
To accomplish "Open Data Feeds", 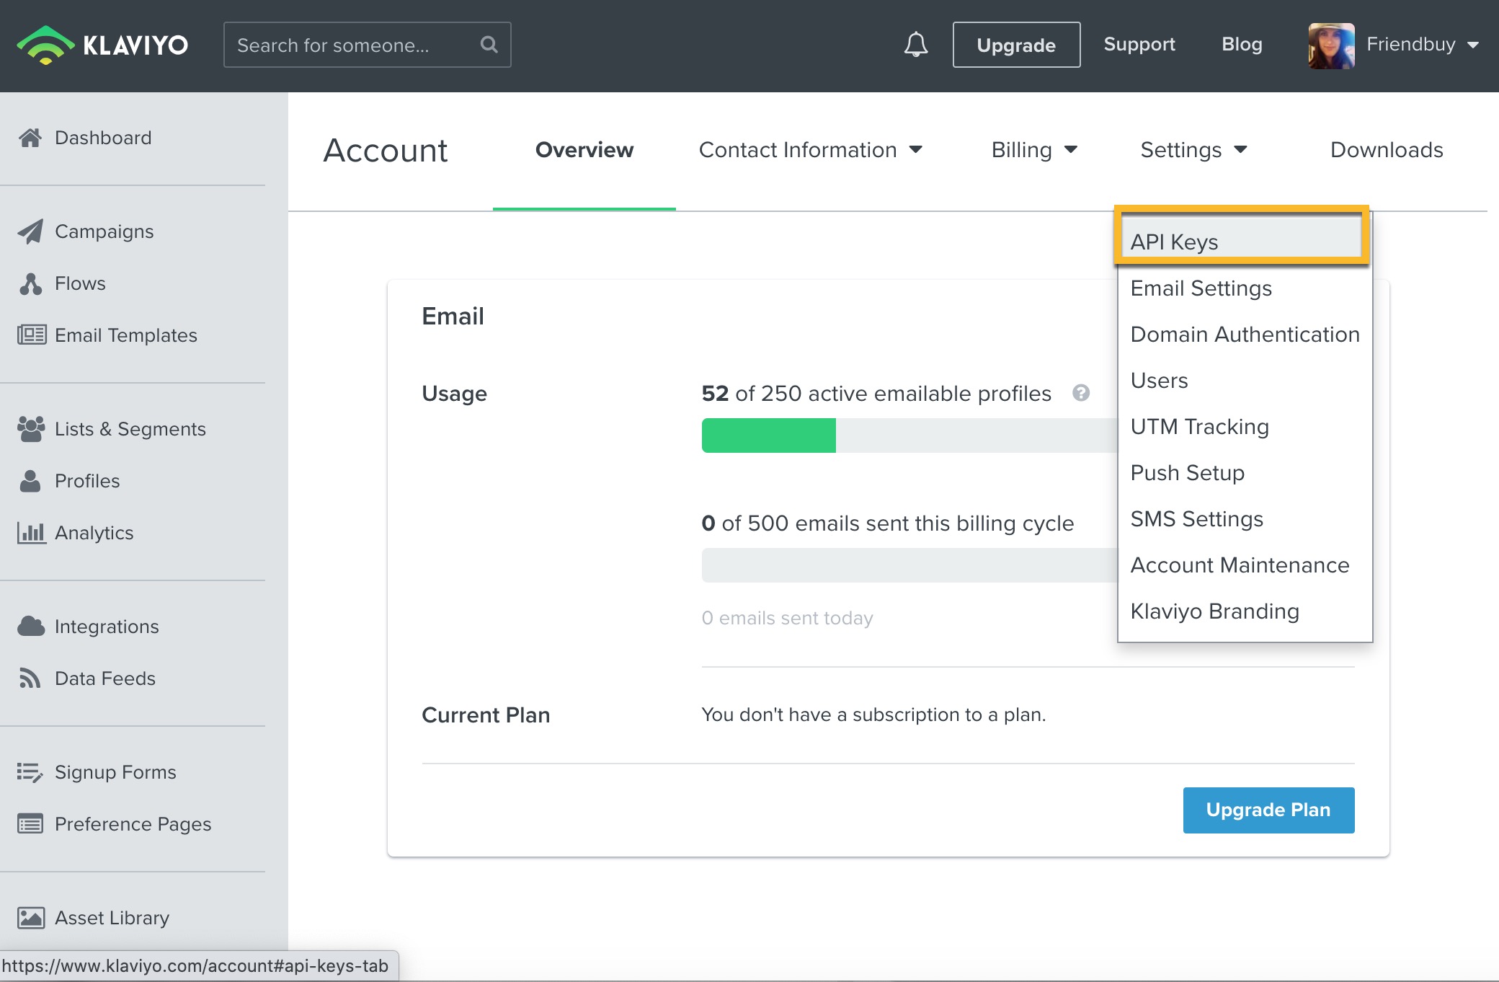I will [x=105, y=678].
